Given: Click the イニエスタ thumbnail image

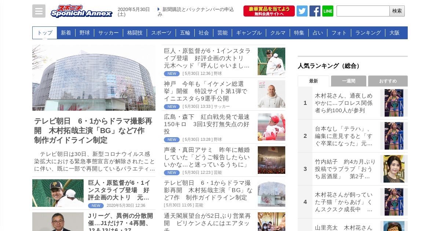Looking at the screenshot, I should [x=271, y=94].
